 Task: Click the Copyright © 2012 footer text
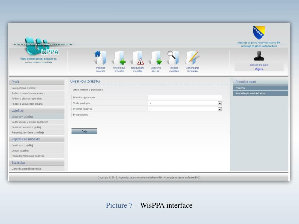click(x=149, y=178)
